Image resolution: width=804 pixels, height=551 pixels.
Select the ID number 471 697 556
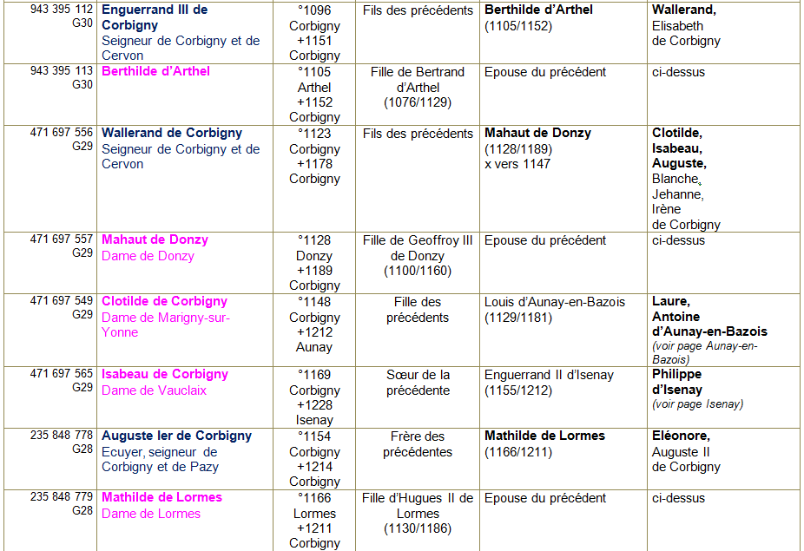62,132
